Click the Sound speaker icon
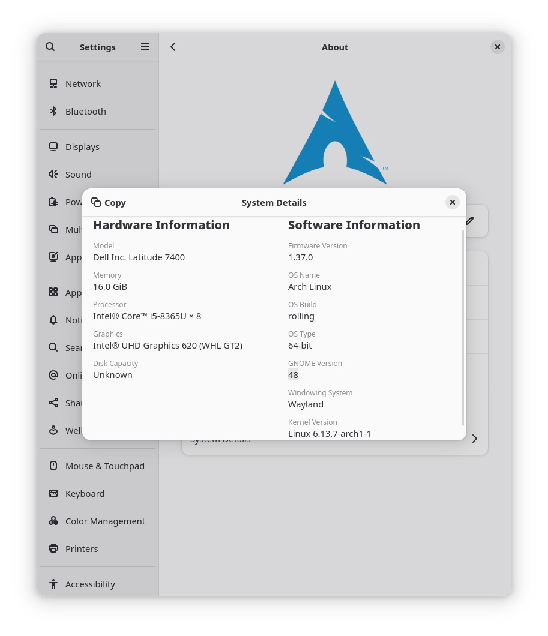 pos(53,175)
